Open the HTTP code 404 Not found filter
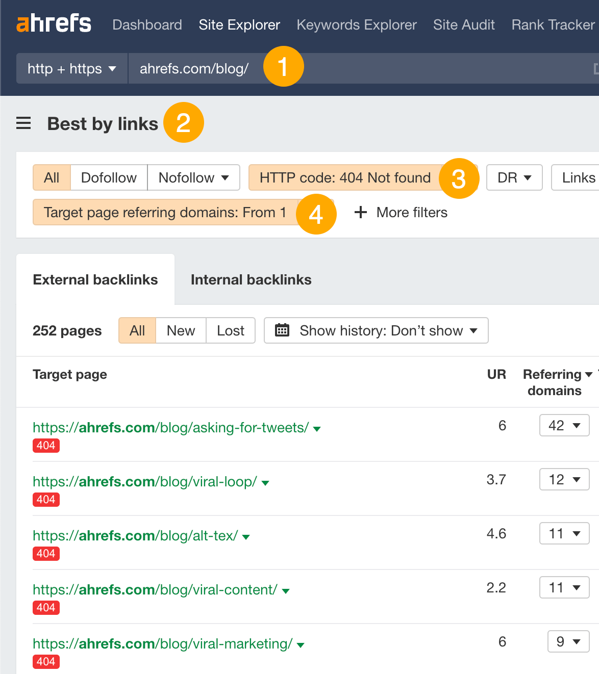599x674 pixels. click(x=345, y=177)
